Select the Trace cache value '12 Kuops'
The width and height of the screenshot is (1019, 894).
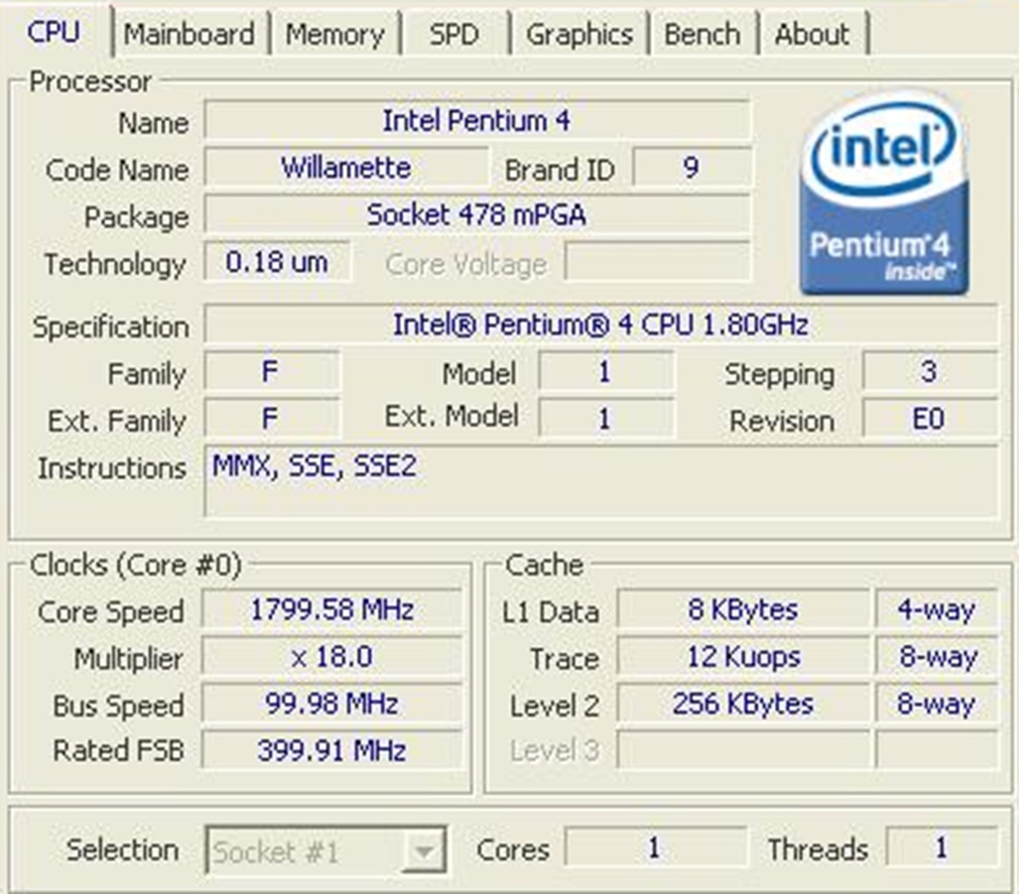[x=743, y=657]
